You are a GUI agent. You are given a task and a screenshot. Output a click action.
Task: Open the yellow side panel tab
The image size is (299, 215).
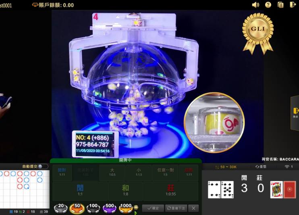click(295, 111)
